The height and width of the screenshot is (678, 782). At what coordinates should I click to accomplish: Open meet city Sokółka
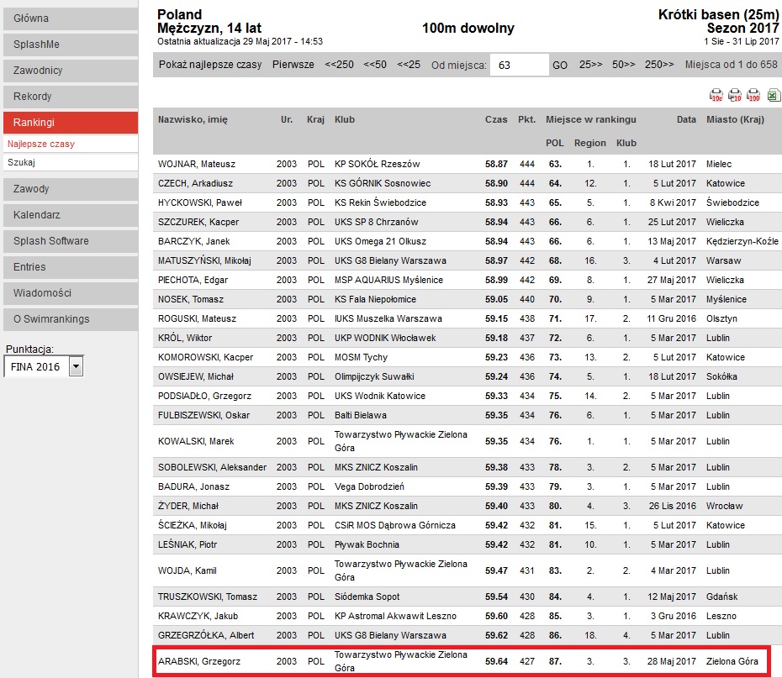(x=721, y=377)
